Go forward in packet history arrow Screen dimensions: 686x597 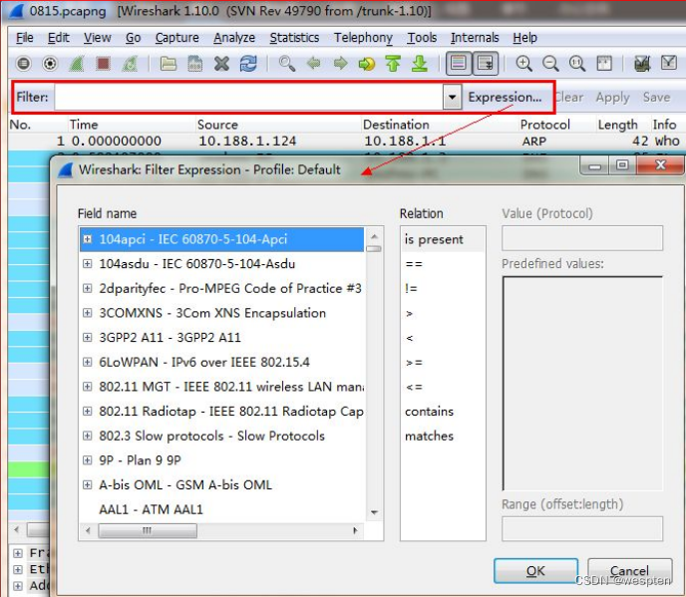[340, 64]
